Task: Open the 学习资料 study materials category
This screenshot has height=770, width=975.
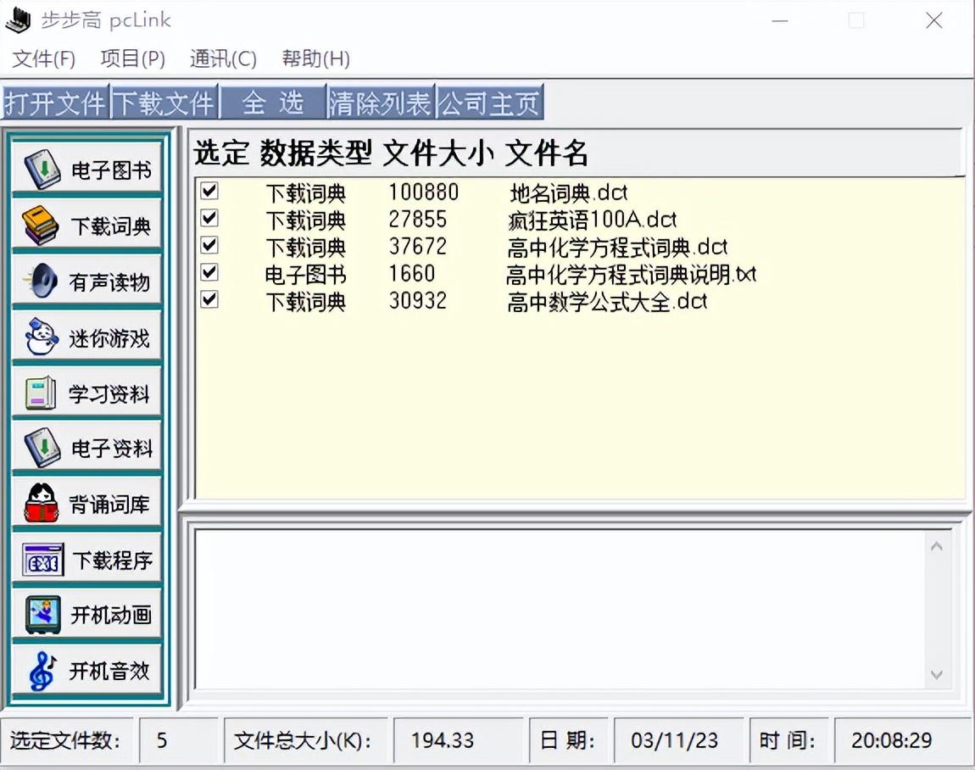Action: pyautogui.click(x=87, y=392)
